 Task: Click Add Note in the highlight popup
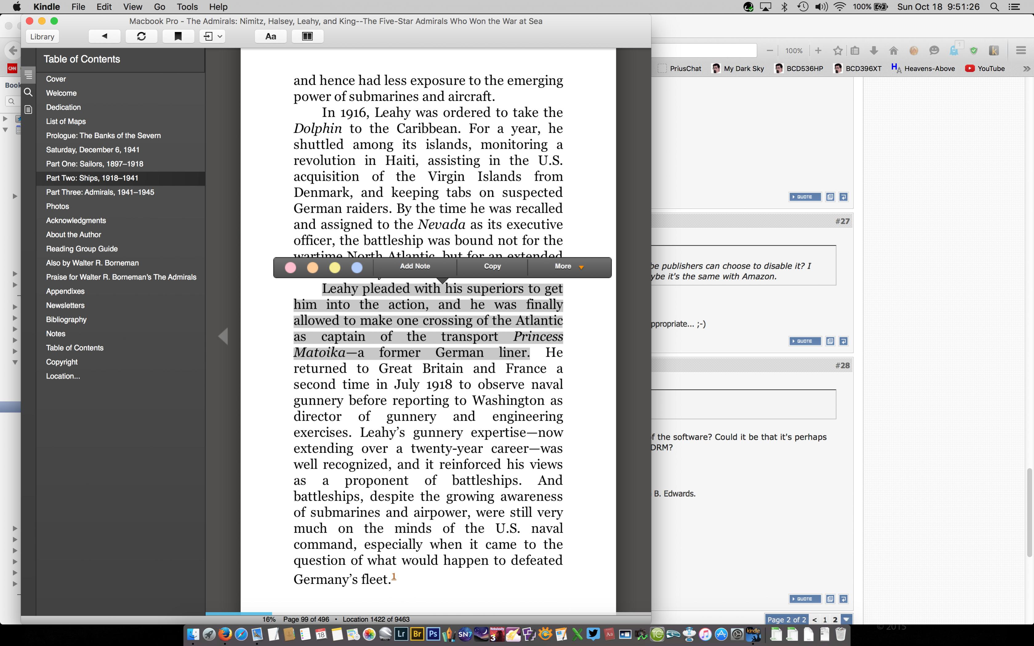click(414, 266)
